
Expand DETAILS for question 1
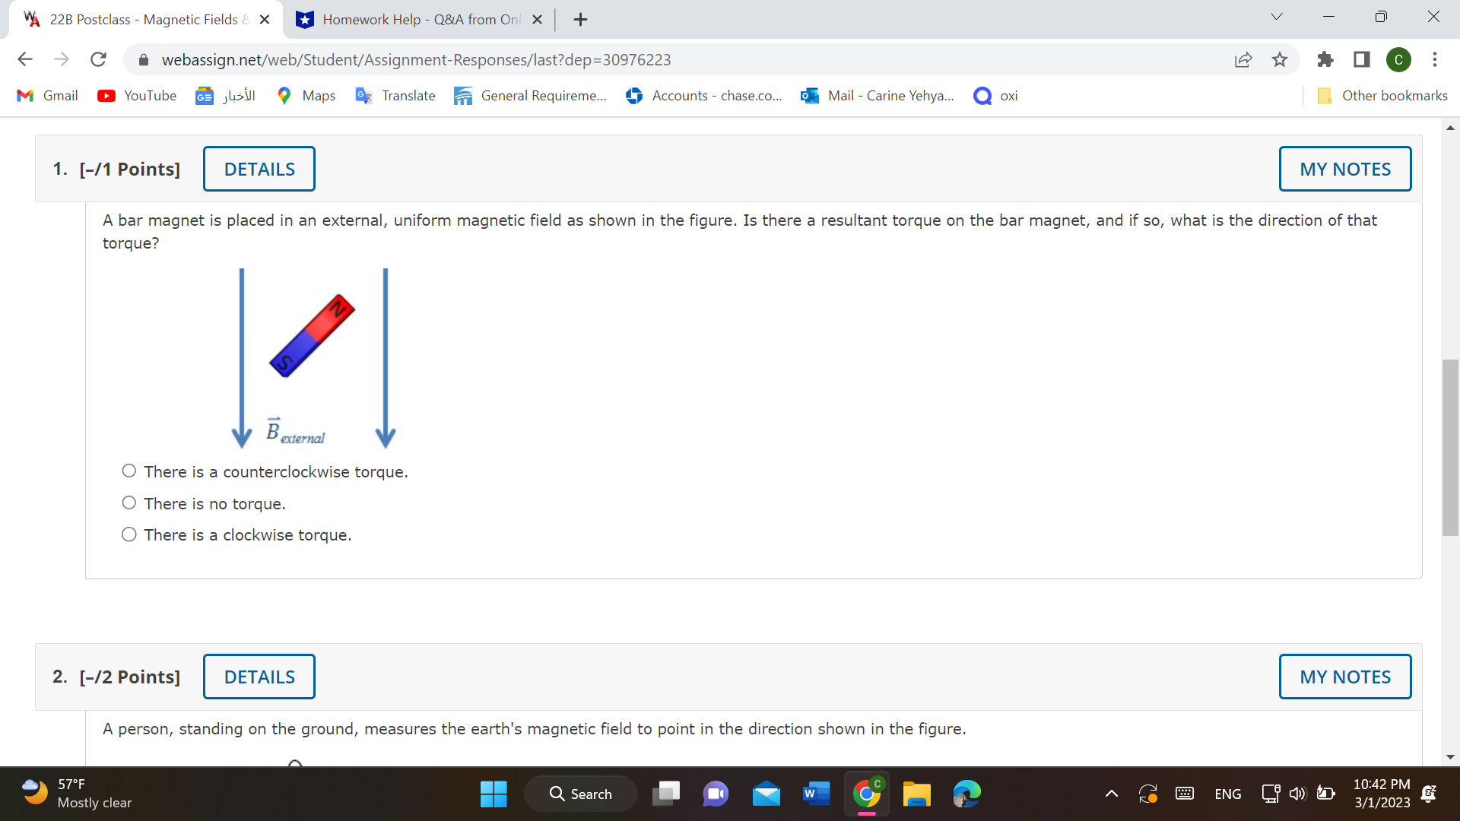(x=259, y=169)
